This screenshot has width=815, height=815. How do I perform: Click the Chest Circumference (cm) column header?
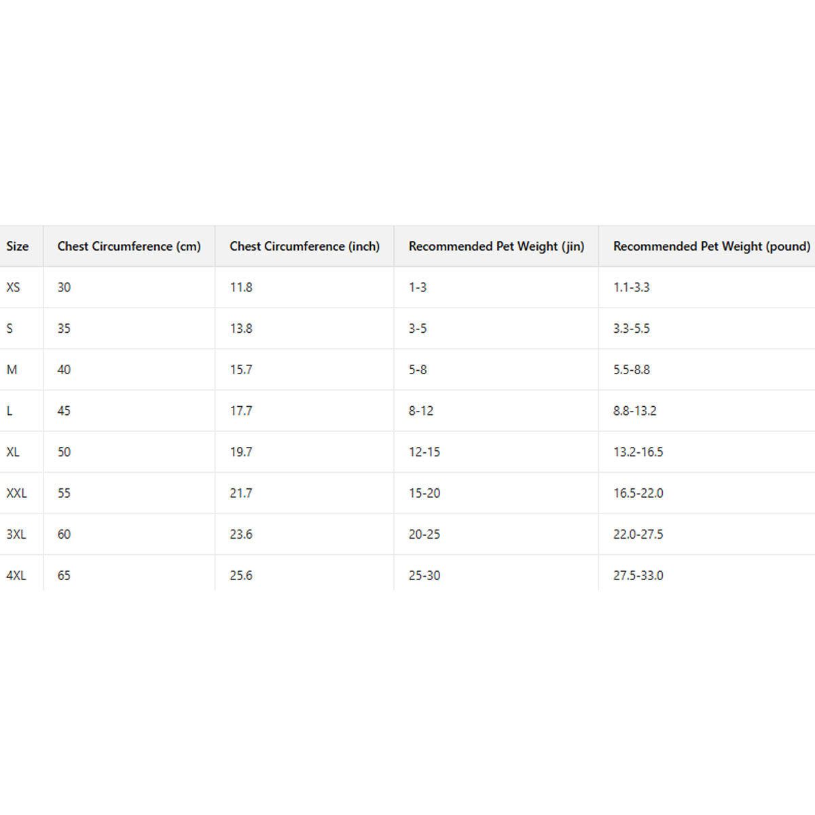coord(129,247)
